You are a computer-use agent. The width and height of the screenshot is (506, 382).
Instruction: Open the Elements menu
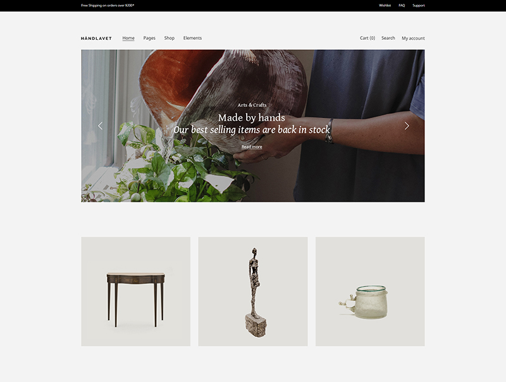pyautogui.click(x=192, y=38)
